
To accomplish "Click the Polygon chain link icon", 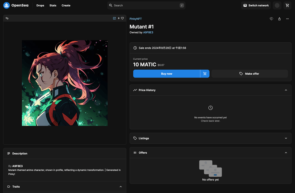I will point(7,18).
